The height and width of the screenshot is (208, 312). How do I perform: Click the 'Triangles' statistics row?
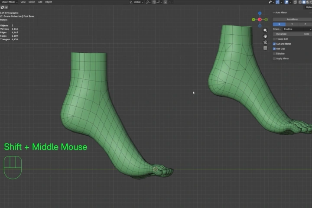tap(9, 39)
